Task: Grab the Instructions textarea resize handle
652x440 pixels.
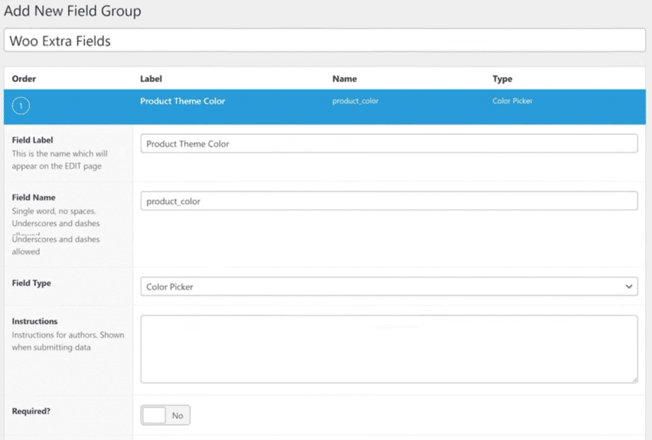Action: (x=634, y=379)
